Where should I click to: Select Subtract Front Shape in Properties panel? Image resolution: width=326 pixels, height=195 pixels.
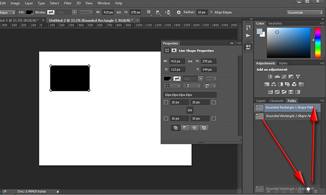185,128
